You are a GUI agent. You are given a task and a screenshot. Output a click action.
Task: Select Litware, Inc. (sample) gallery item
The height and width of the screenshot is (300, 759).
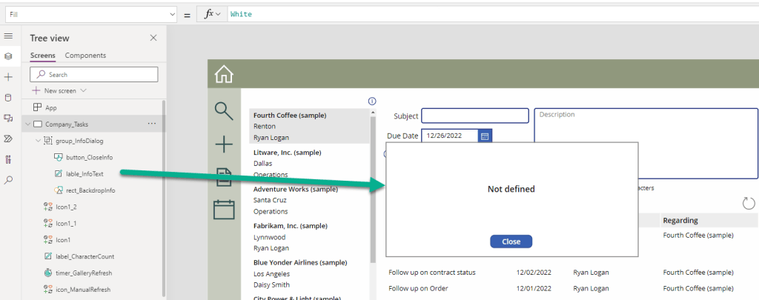coord(309,163)
